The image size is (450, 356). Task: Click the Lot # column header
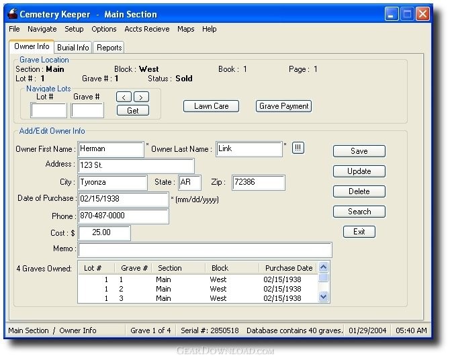click(x=96, y=268)
